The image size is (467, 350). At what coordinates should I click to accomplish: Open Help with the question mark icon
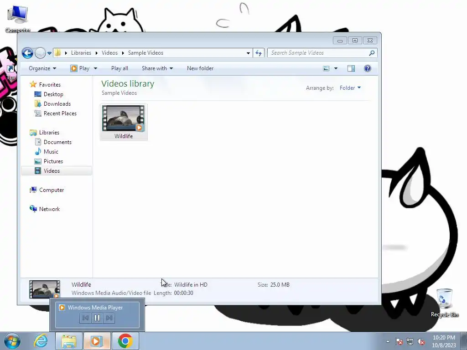point(368,68)
